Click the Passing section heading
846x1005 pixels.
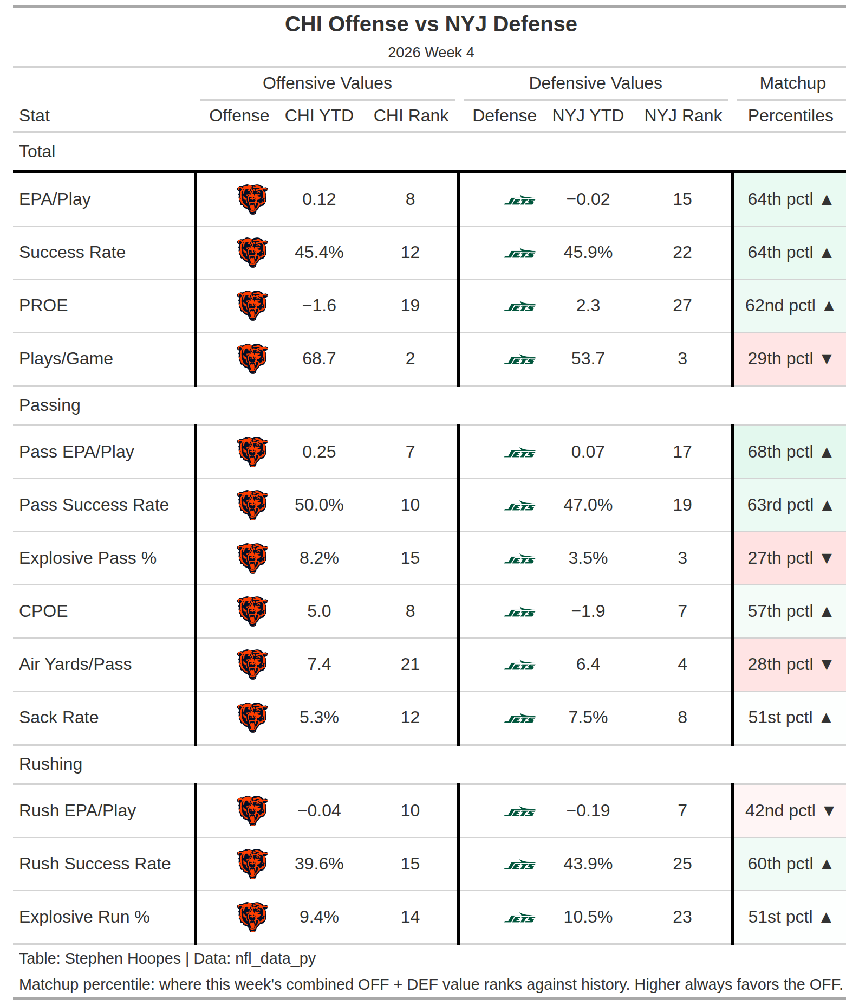point(50,405)
